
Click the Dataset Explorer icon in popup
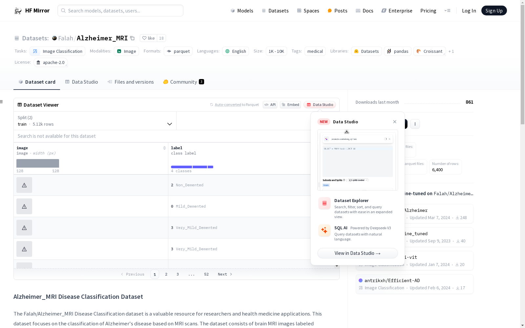pos(325,203)
